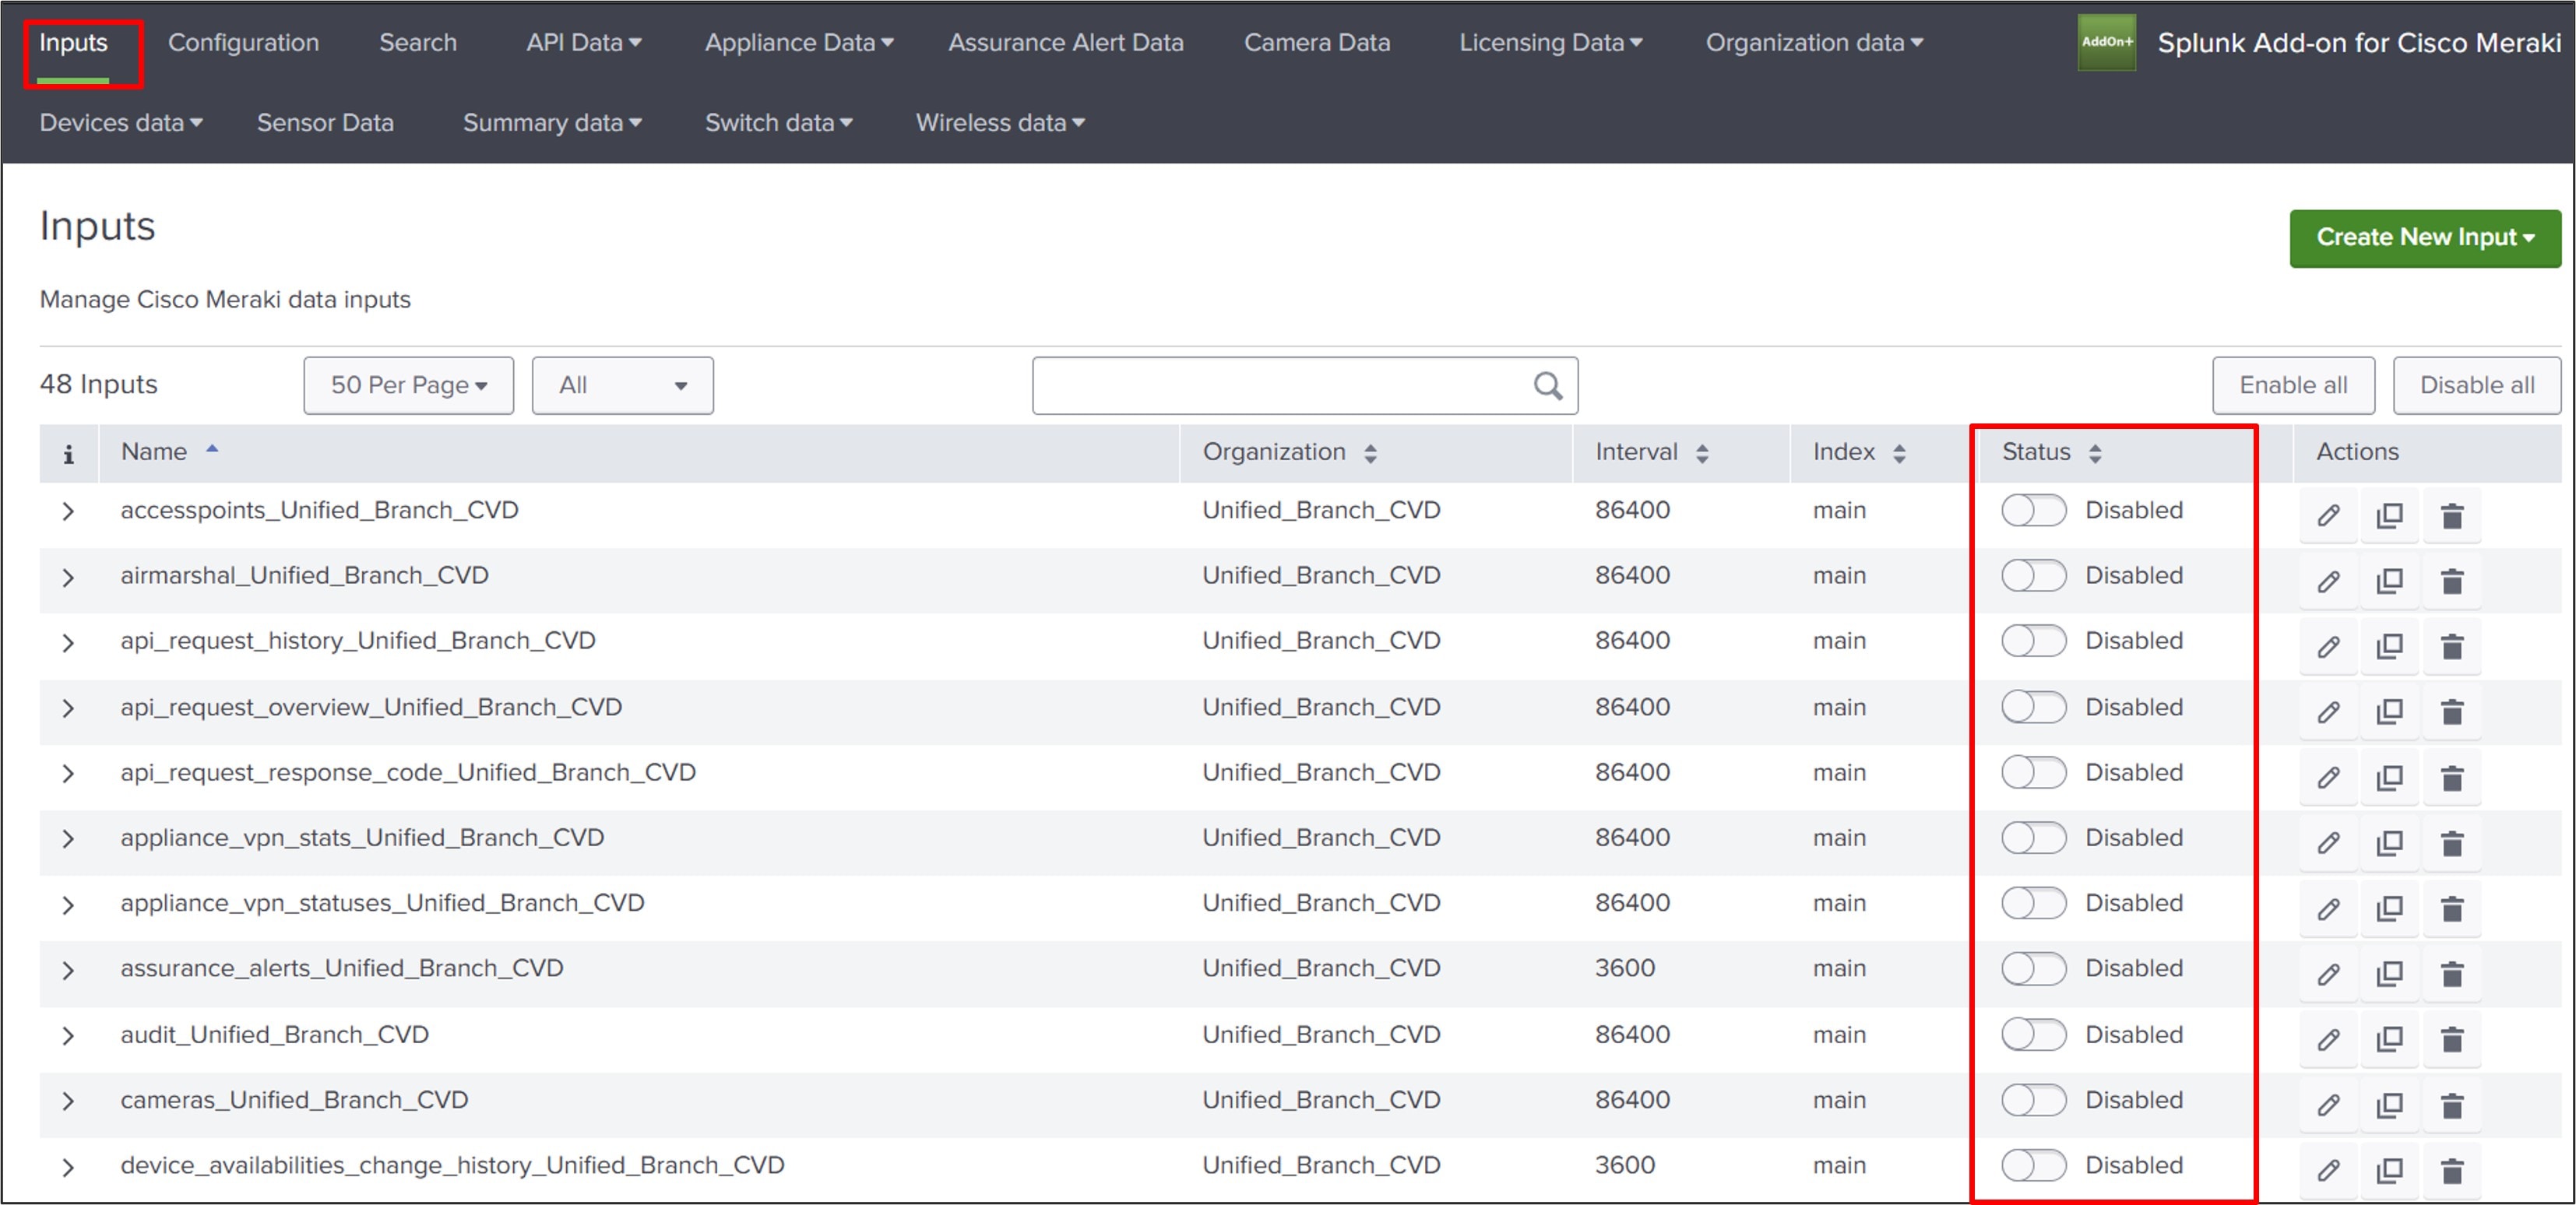Delete the accesspoints_Unified_Branch_CVD input
This screenshot has height=1205, width=2576.
[2451, 515]
